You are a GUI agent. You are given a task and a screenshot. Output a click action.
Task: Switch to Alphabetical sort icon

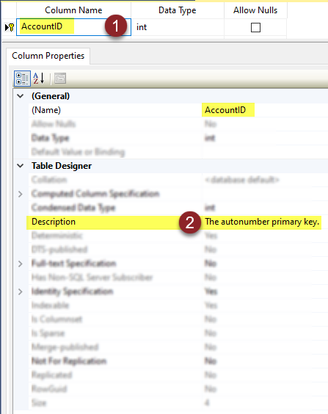(39, 79)
